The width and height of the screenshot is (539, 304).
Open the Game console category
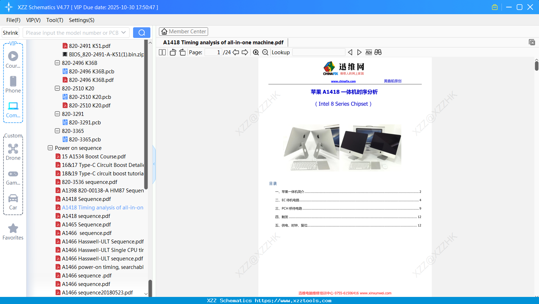coord(13,177)
